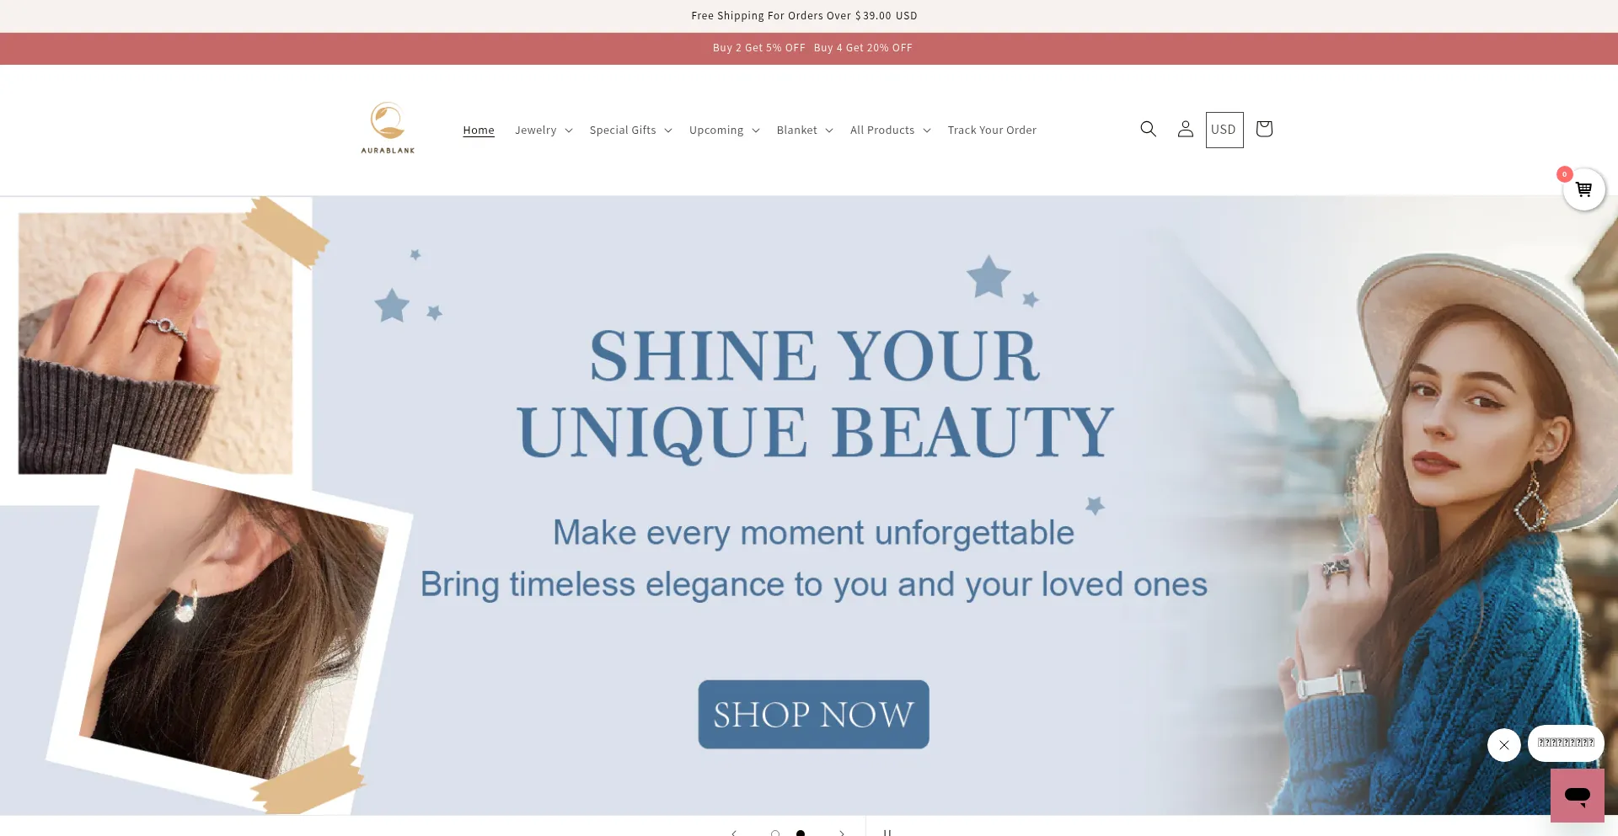Select the first slideshow dot
This screenshot has height=836, width=1618.
pos(774,833)
